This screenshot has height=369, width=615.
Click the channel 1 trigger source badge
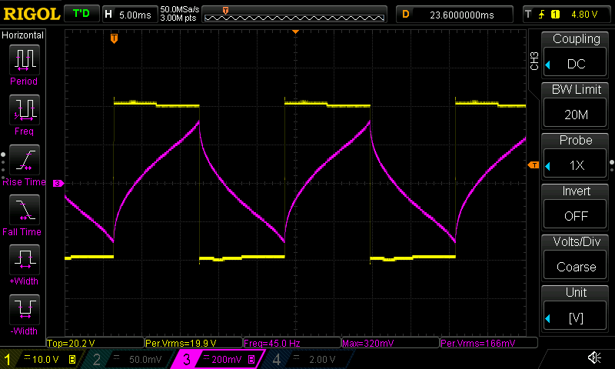click(555, 15)
